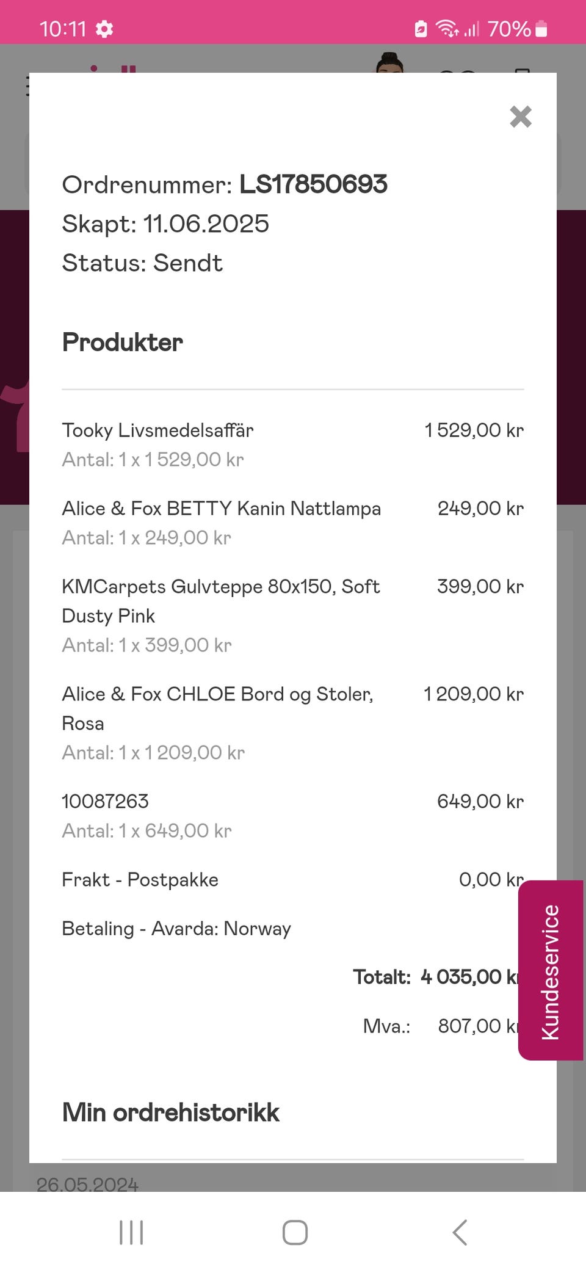Select the Tooky Livsmedelsaffär product
586x1270 pixels.
click(x=157, y=430)
